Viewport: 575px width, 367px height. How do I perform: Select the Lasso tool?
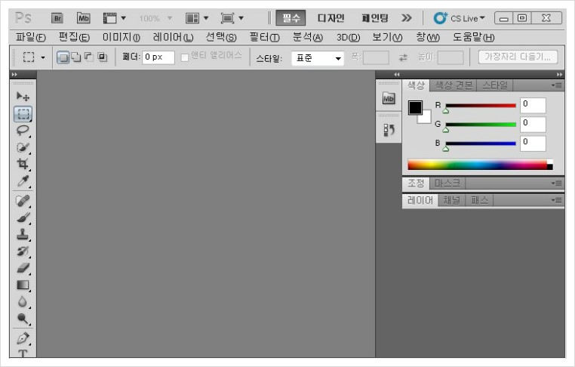pos(23,130)
